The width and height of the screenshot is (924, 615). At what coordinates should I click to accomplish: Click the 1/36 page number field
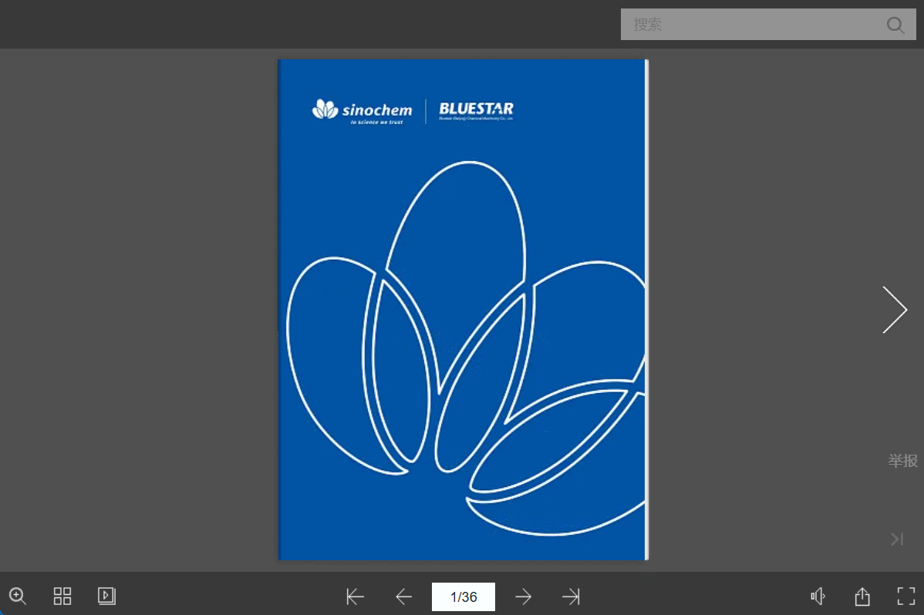463,597
